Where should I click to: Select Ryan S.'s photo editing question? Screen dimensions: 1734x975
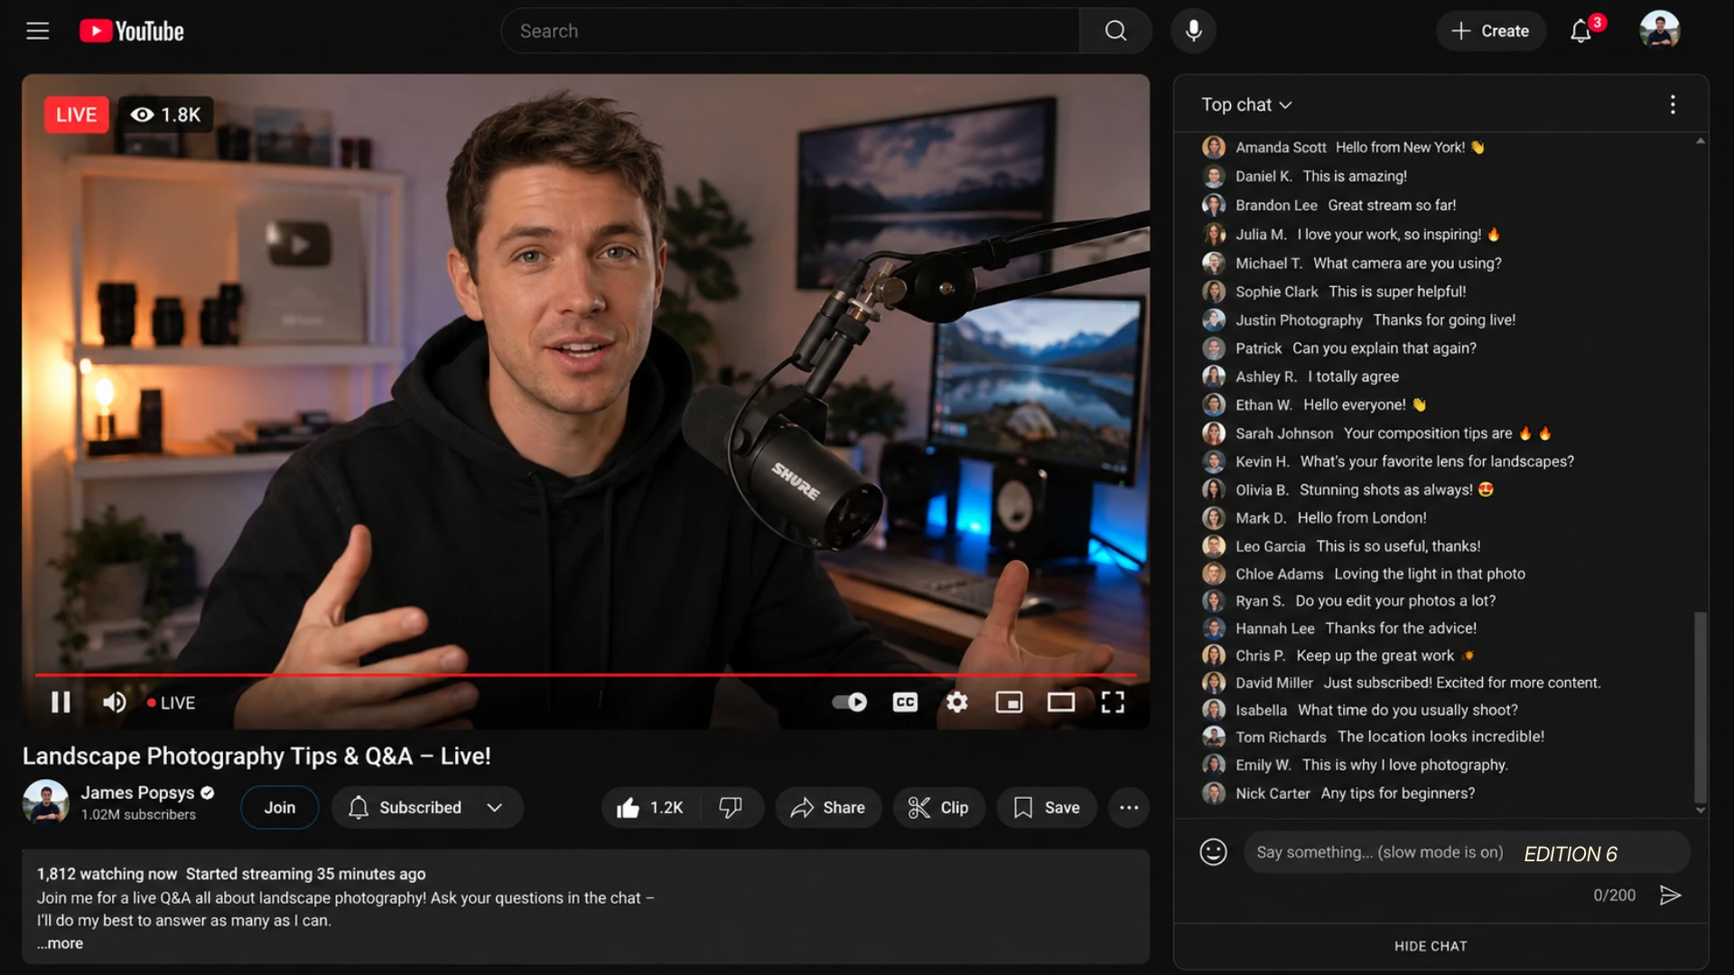pos(1394,600)
